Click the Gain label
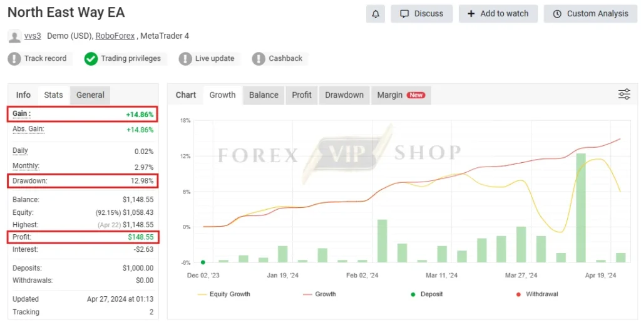This screenshot has width=641, height=325. [x=21, y=113]
